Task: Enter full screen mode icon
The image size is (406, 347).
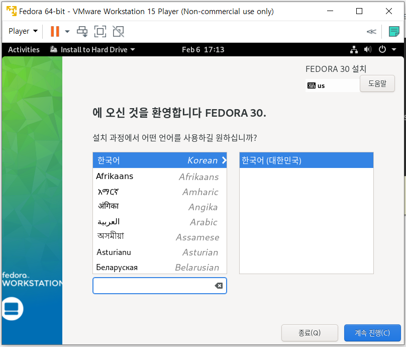Action: pos(100,31)
